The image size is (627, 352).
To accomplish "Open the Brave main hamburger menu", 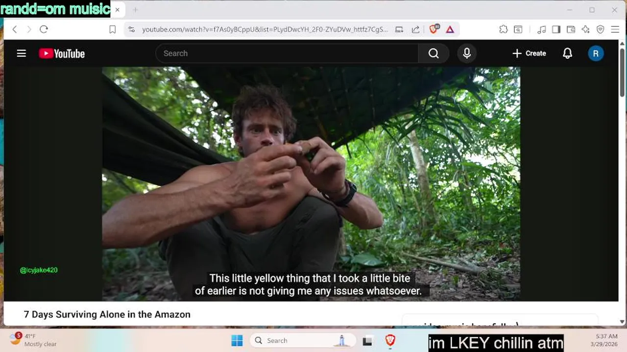I will (615, 29).
